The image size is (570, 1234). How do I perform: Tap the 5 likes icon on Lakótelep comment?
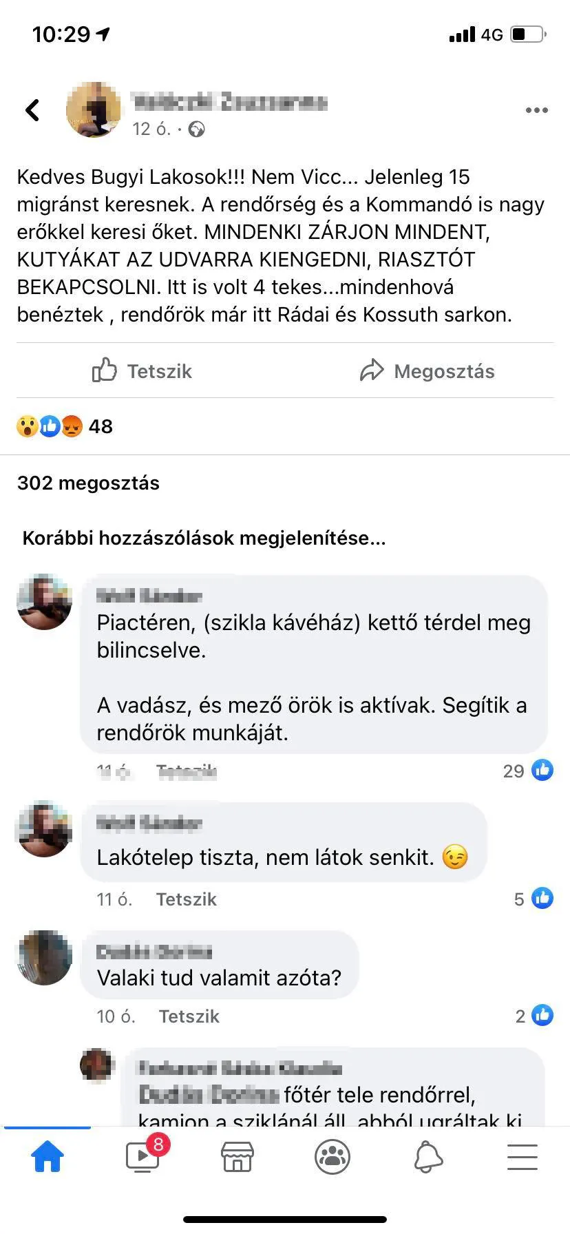click(542, 898)
